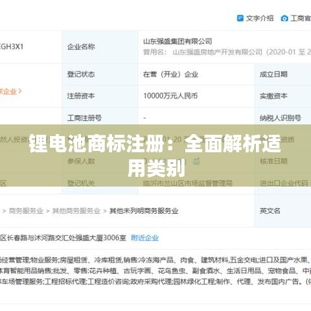Click the business-scope line containing 花卉种植
Image resolution: width=311 pixels, height=311 pixels.
[x=155, y=271]
